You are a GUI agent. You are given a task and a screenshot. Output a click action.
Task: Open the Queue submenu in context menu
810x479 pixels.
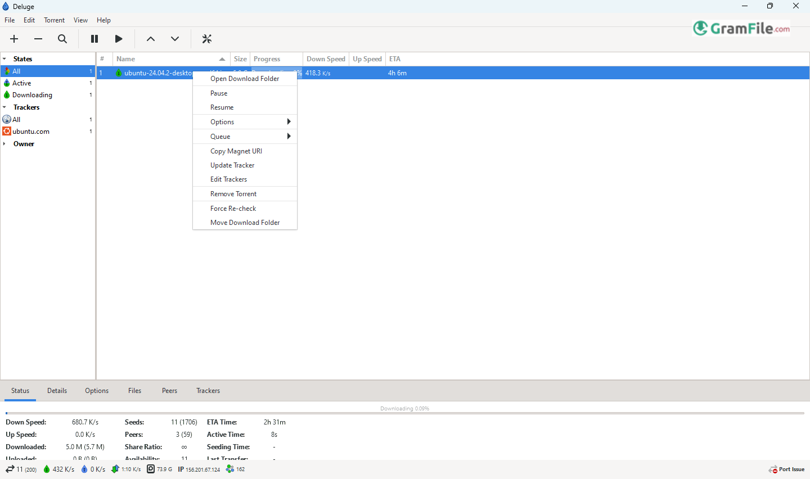pos(245,137)
